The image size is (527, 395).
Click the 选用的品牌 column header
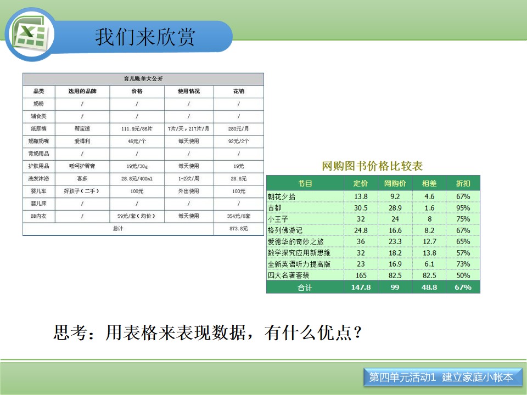point(82,92)
